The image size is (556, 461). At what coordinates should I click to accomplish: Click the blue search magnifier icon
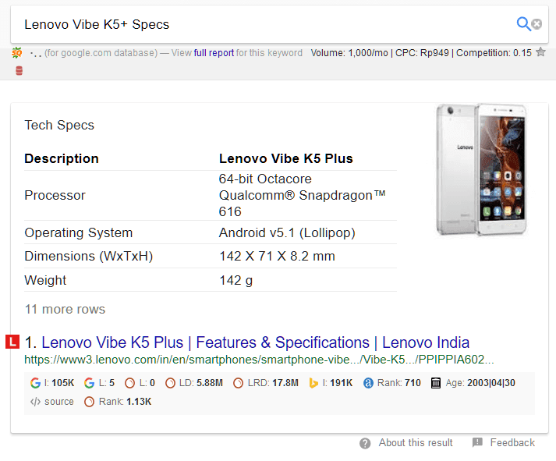click(523, 24)
